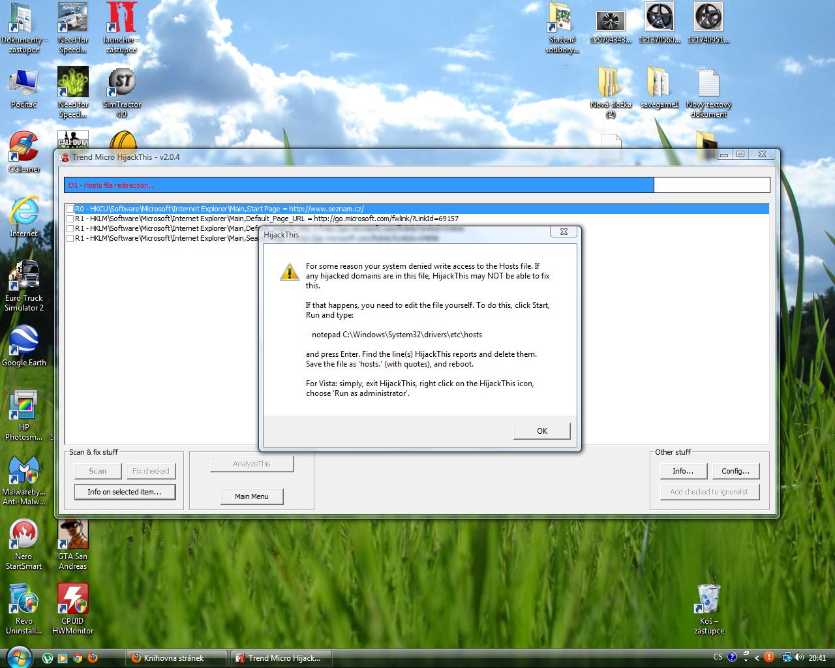The width and height of the screenshot is (835, 668).
Task: Select the R0 Start Page seznam.cz row
Action: pyautogui.click(x=417, y=209)
